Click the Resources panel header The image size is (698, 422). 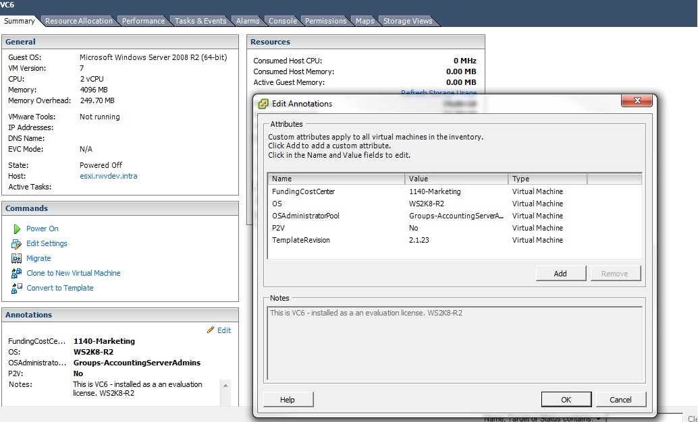click(x=365, y=42)
